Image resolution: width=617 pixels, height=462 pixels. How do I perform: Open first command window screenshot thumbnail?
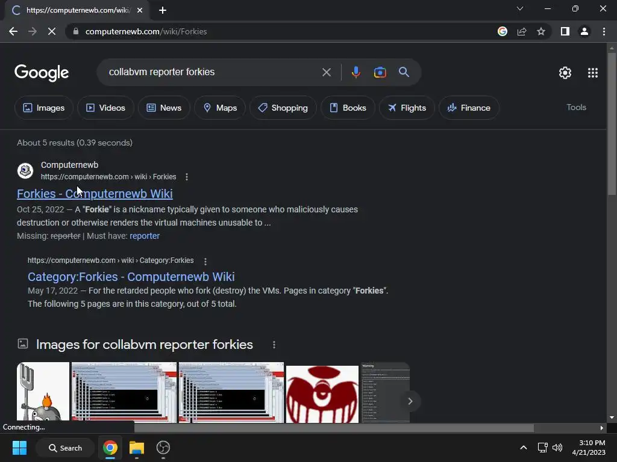point(124,392)
